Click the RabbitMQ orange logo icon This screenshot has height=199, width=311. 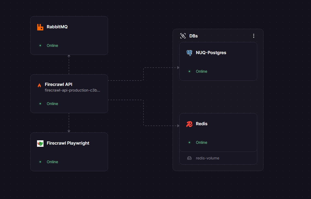(x=40, y=27)
